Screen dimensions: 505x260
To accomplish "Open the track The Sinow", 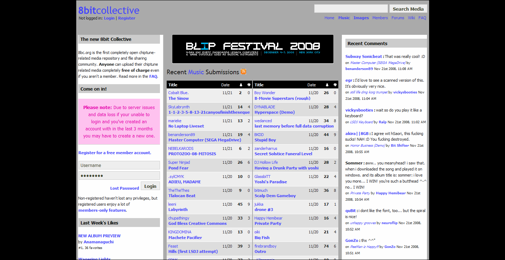I will pyautogui.click(x=178, y=98).
